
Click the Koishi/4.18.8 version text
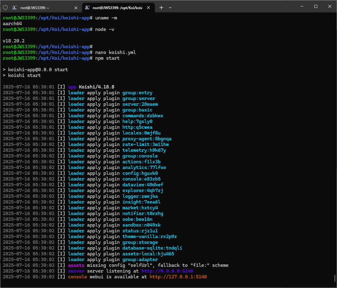point(96,87)
